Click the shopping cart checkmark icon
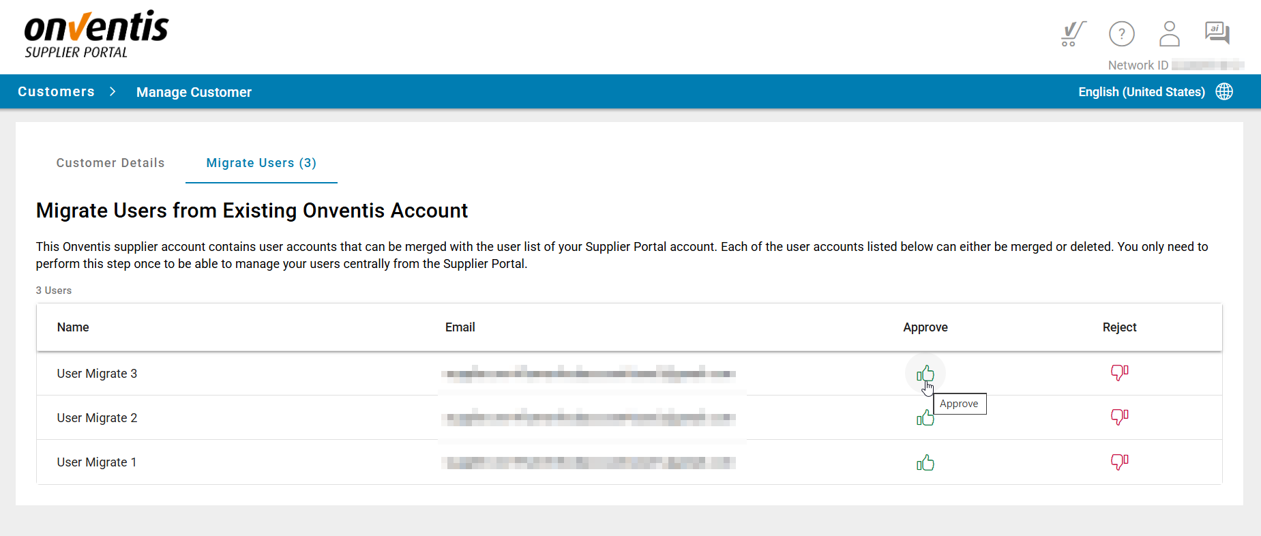Image resolution: width=1261 pixels, height=536 pixels. tap(1073, 33)
